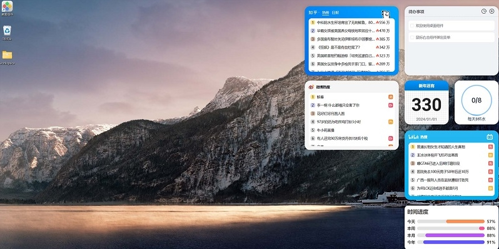
Task: Click the 每天8杯水 label
Action: (x=476, y=119)
